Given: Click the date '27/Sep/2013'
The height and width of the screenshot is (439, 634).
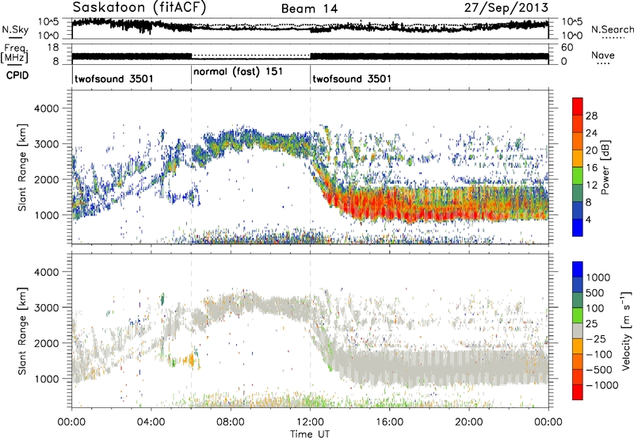Looking at the screenshot, I should (506, 8).
